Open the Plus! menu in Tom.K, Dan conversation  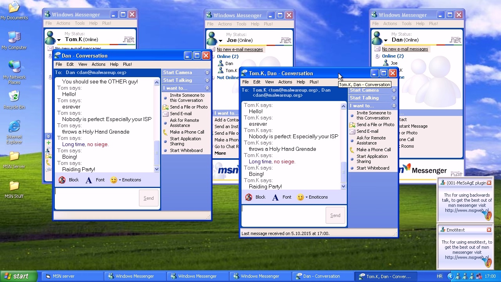(314, 82)
